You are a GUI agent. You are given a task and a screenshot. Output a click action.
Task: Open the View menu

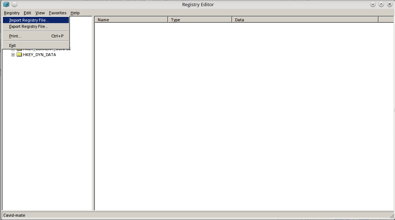[x=40, y=13]
